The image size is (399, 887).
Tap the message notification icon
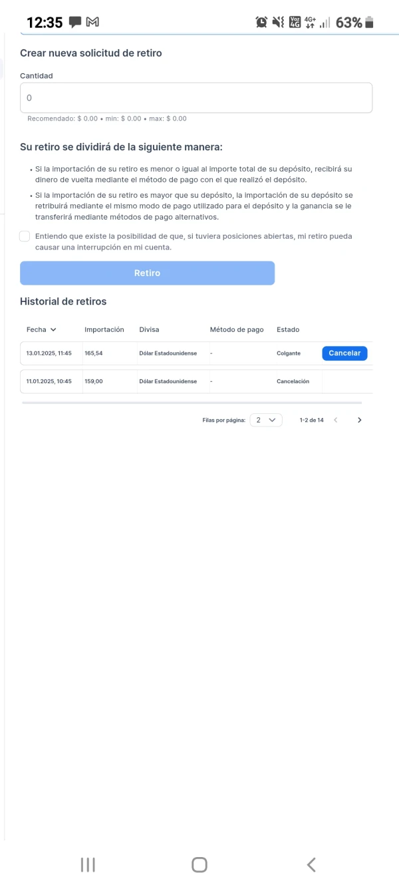coord(74,23)
